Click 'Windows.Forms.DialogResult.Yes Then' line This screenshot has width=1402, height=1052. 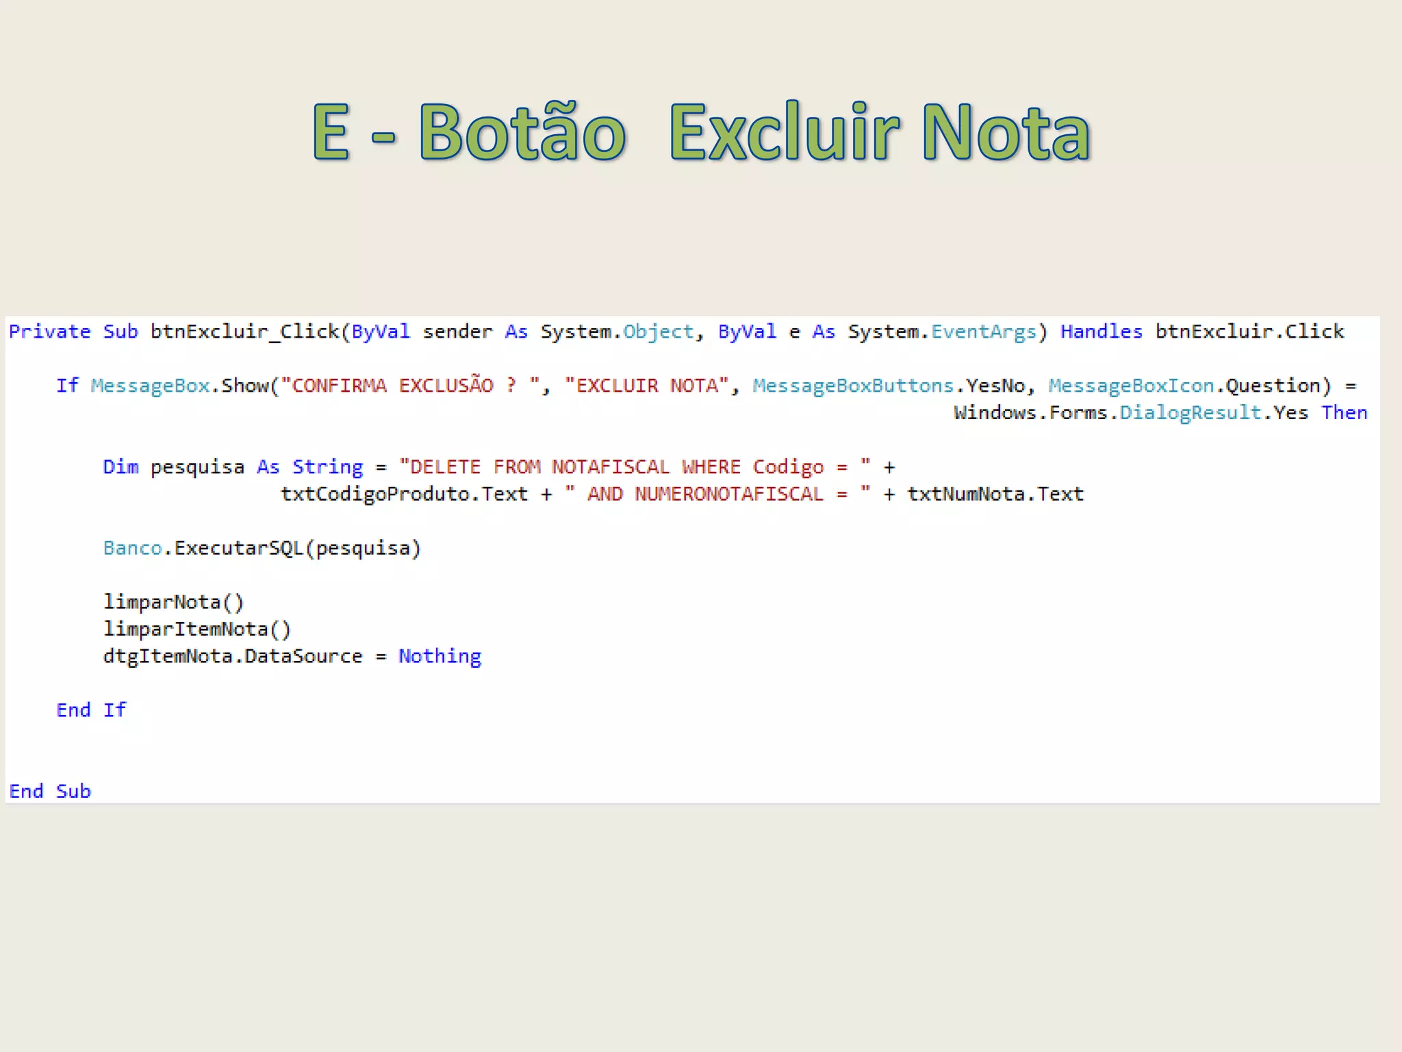tap(1160, 413)
